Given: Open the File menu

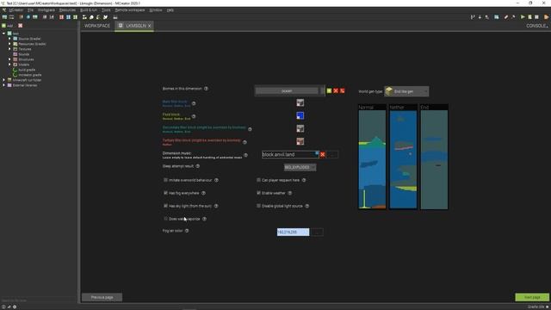Looking at the screenshot, I should point(31,10).
